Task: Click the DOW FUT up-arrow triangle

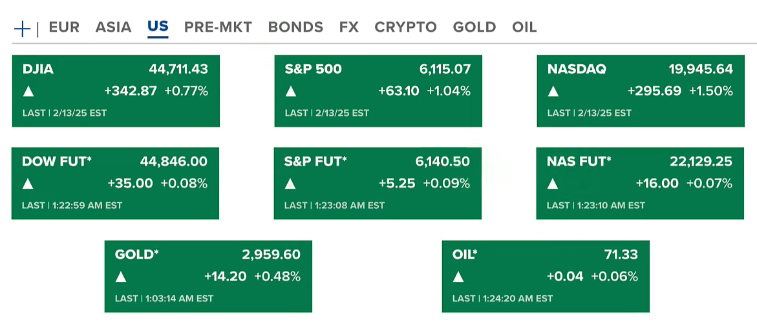Action: tap(28, 184)
